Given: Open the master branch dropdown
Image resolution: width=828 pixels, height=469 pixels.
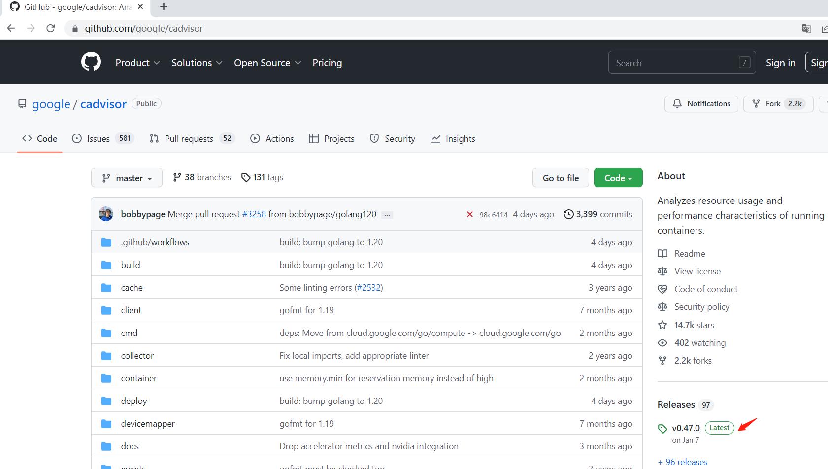Looking at the screenshot, I should tap(127, 178).
